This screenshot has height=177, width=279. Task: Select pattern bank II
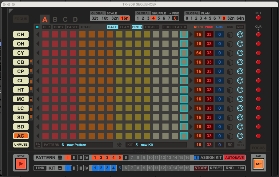click(74, 158)
